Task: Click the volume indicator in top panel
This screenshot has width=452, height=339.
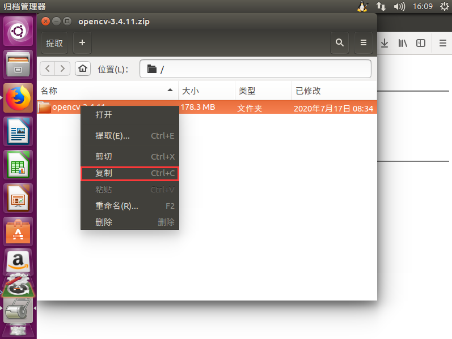Action: 399,6
